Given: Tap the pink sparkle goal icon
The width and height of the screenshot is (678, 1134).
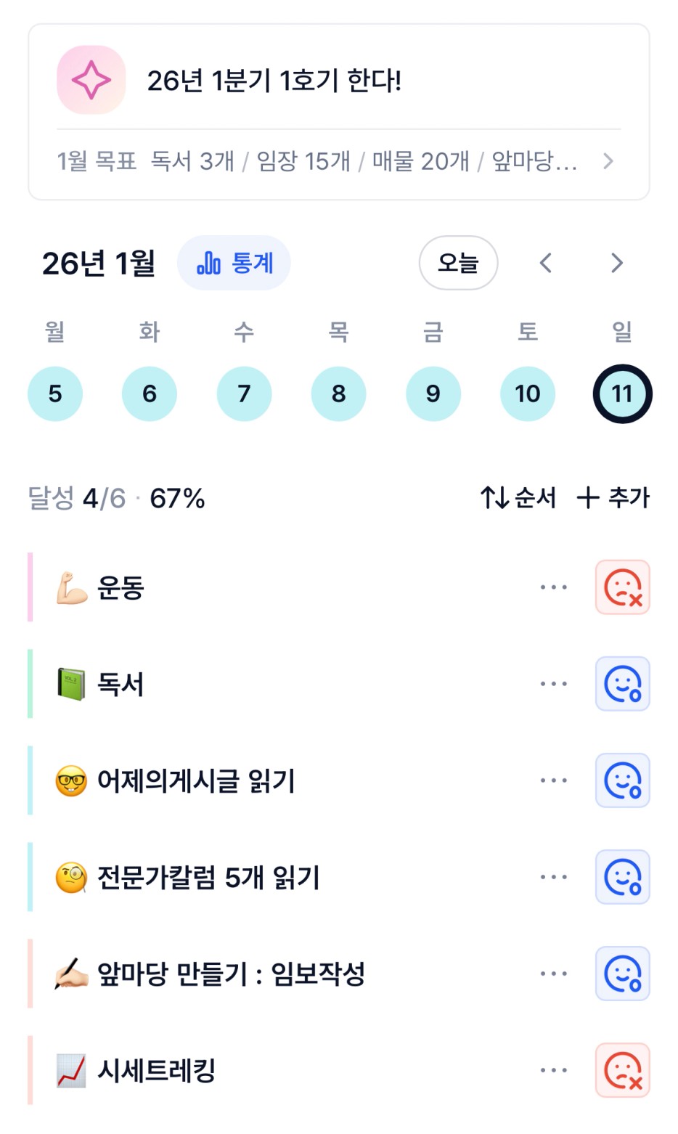Looking at the screenshot, I should click(91, 80).
